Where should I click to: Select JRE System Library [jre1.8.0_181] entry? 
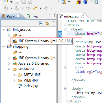42,41
